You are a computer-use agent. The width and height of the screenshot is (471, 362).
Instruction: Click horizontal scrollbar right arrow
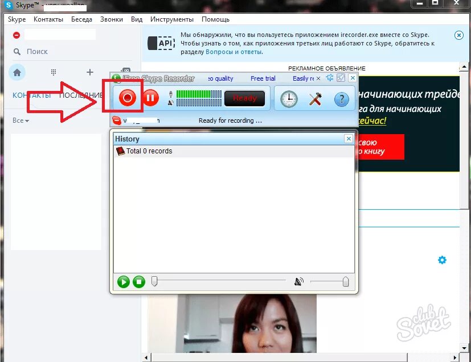455,357
